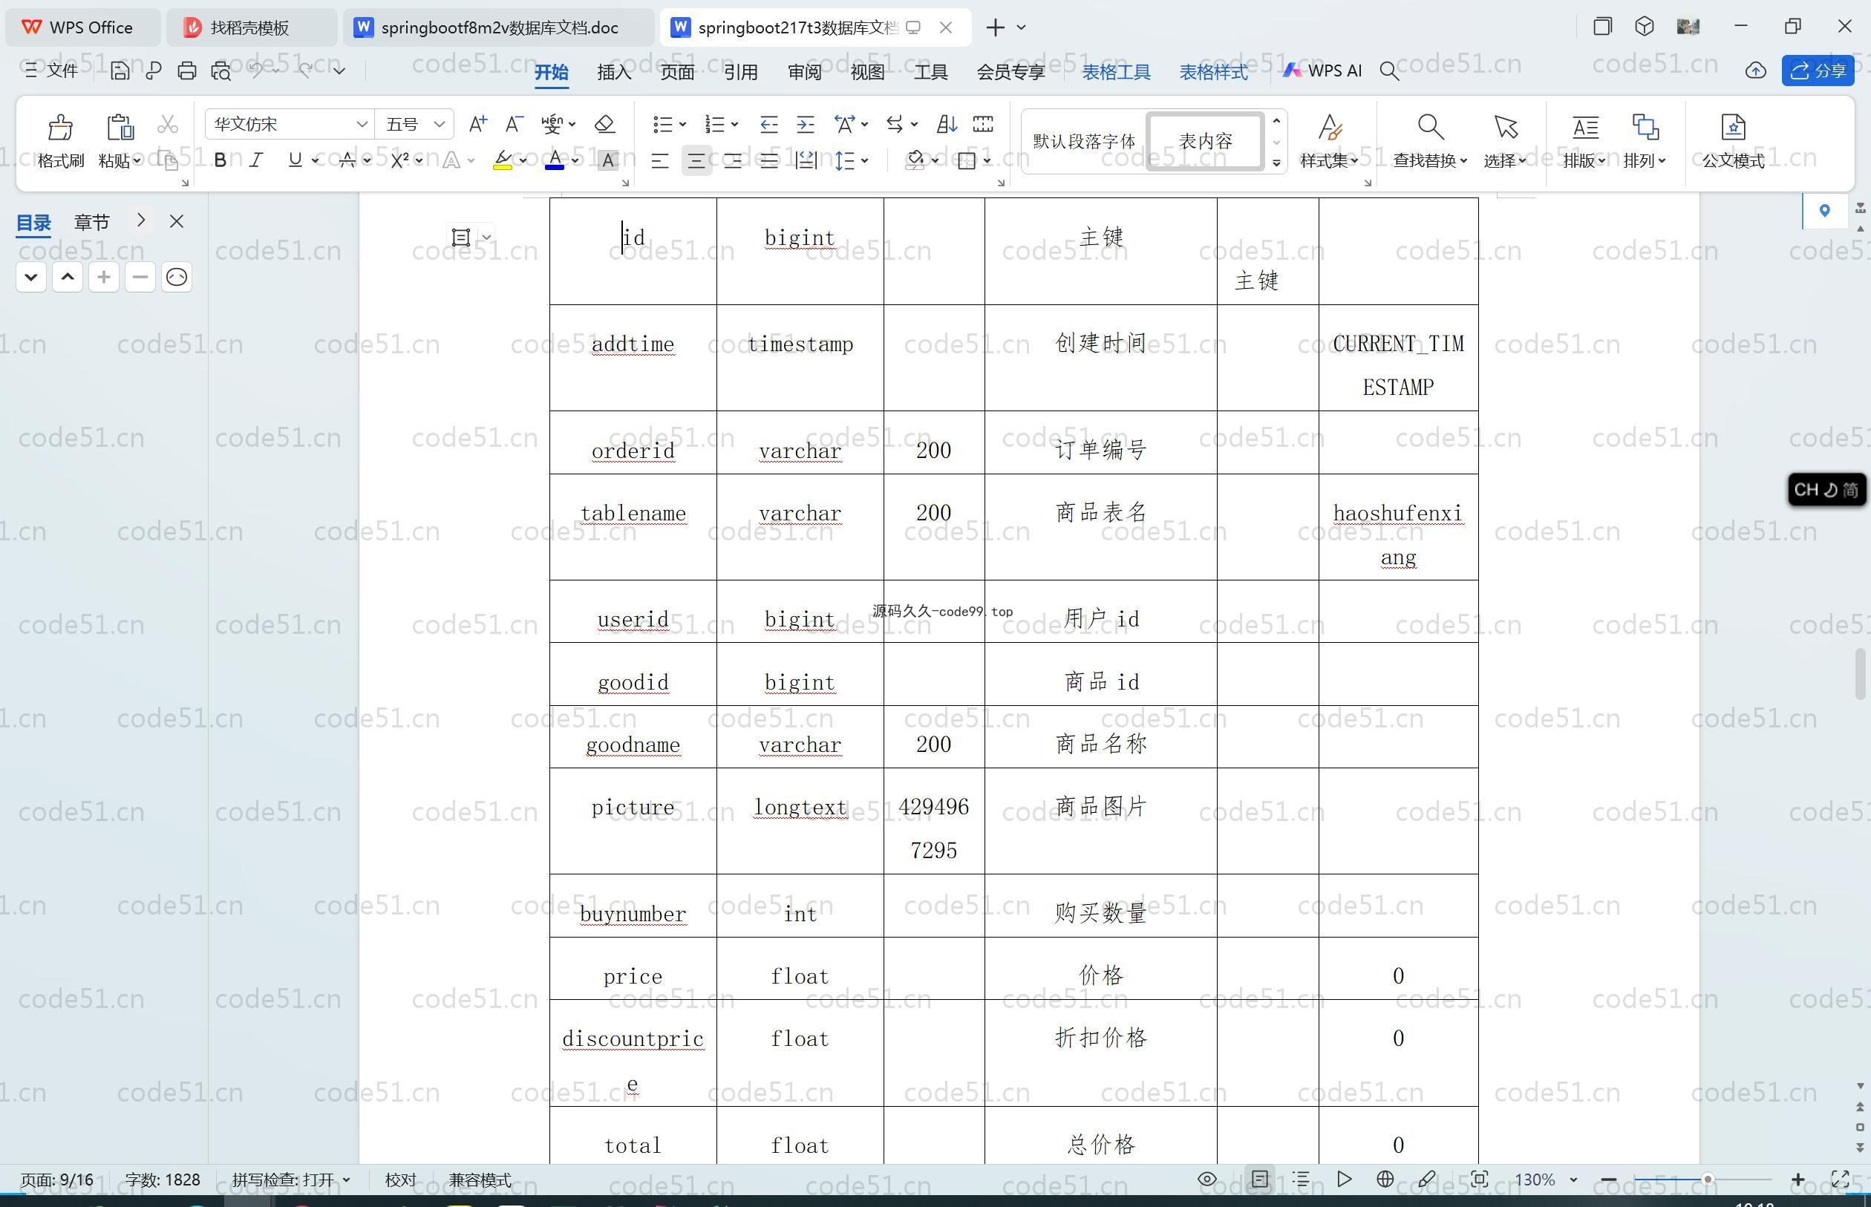Open the 章节 panel tab

click(x=92, y=223)
